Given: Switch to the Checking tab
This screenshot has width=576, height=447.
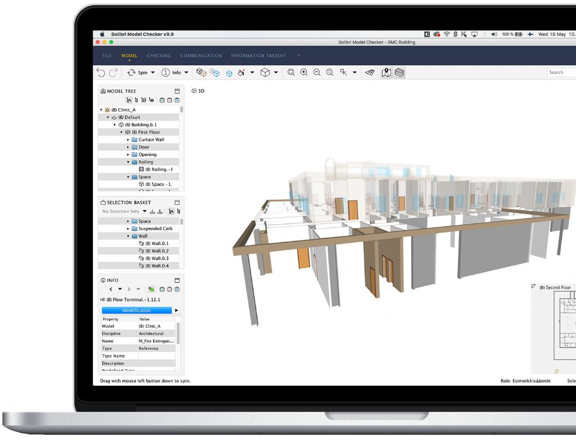Looking at the screenshot, I should point(159,56).
